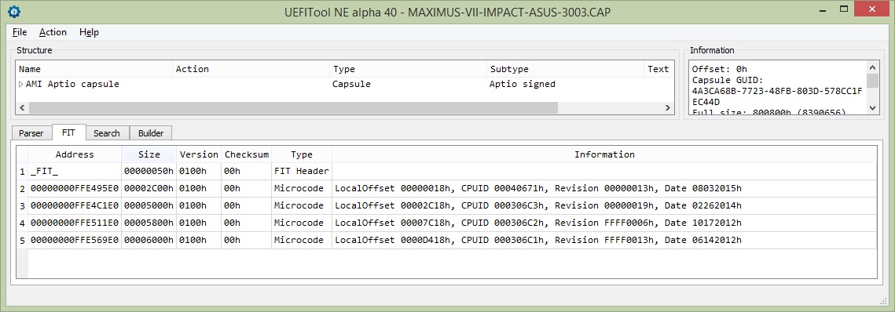
Task: Click size value 00000050h
Action: tap(149, 172)
